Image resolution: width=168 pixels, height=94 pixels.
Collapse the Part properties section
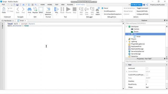coord(127,65)
